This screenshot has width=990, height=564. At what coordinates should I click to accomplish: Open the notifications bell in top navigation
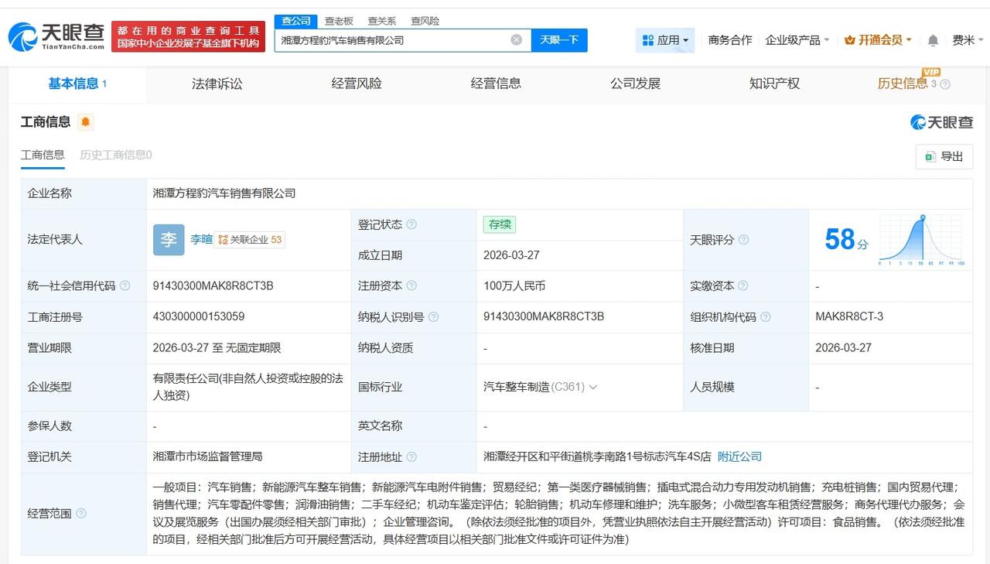pyautogui.click(x=933, y=39)
